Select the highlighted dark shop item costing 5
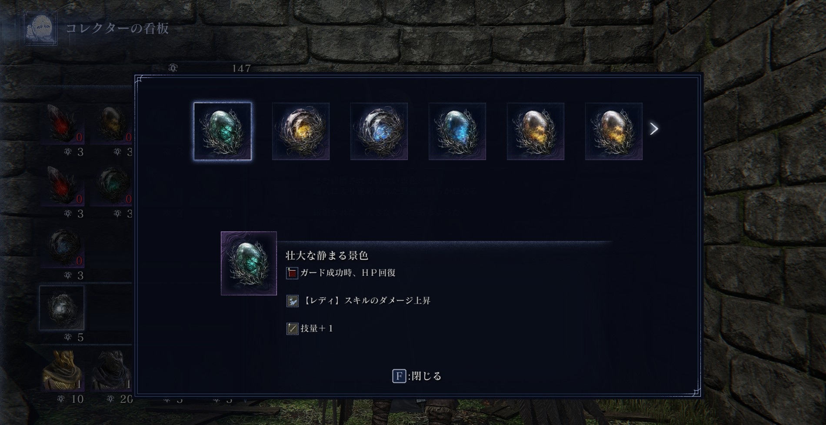826x425 pixels. click(x=62, y=308)
